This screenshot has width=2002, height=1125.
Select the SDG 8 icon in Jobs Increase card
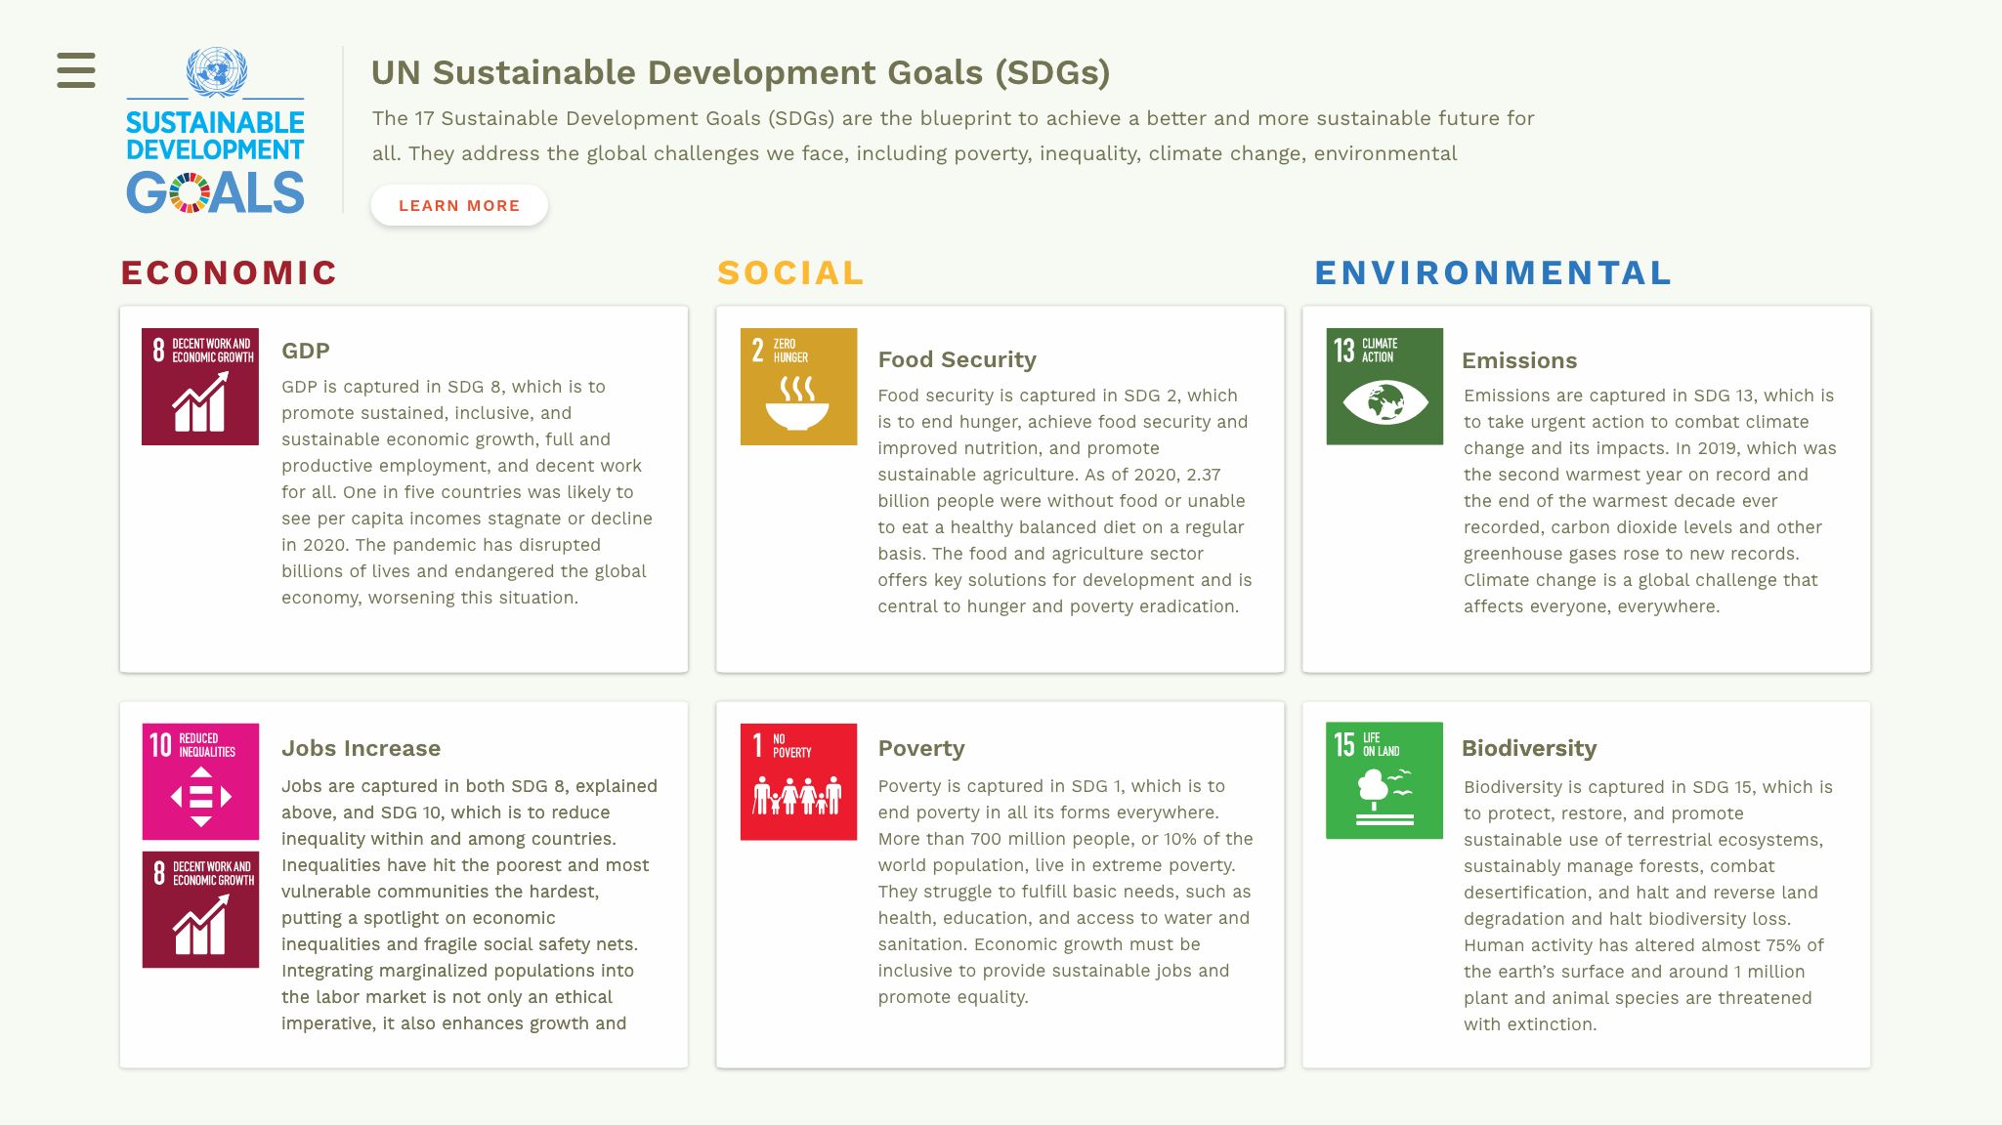[200, 909]
